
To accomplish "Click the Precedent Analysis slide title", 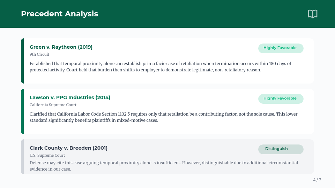I will point(59,14).
